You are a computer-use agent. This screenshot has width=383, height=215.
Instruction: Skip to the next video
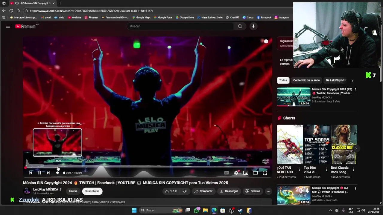48,173
